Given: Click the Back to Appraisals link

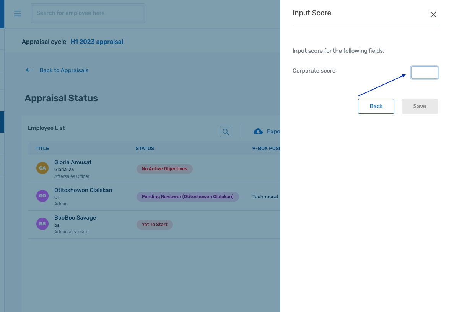Looking at the screenshot, I should 63,70.
